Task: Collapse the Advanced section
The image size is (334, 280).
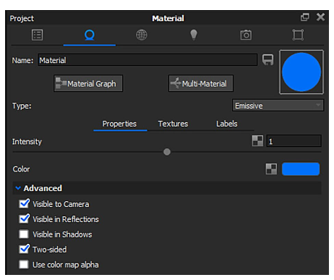Action: (18, 188)
